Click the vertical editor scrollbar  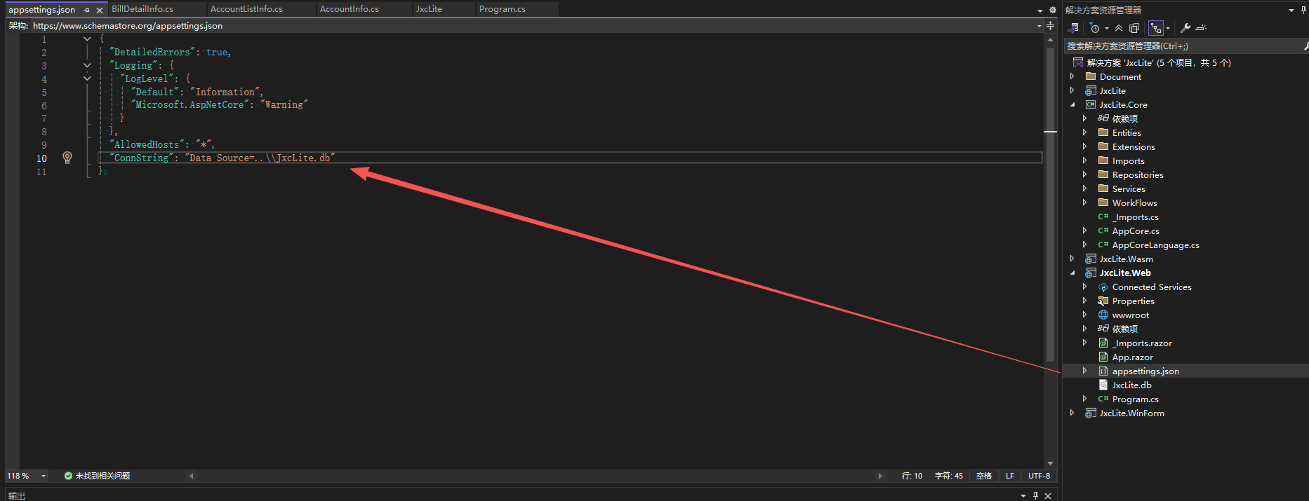tap(1050, 203)
